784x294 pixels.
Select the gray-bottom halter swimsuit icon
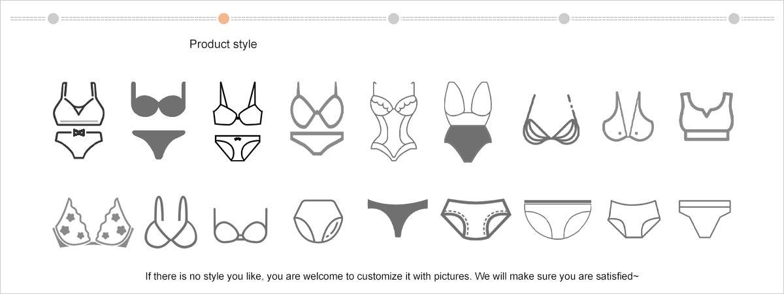pos(466,122)
